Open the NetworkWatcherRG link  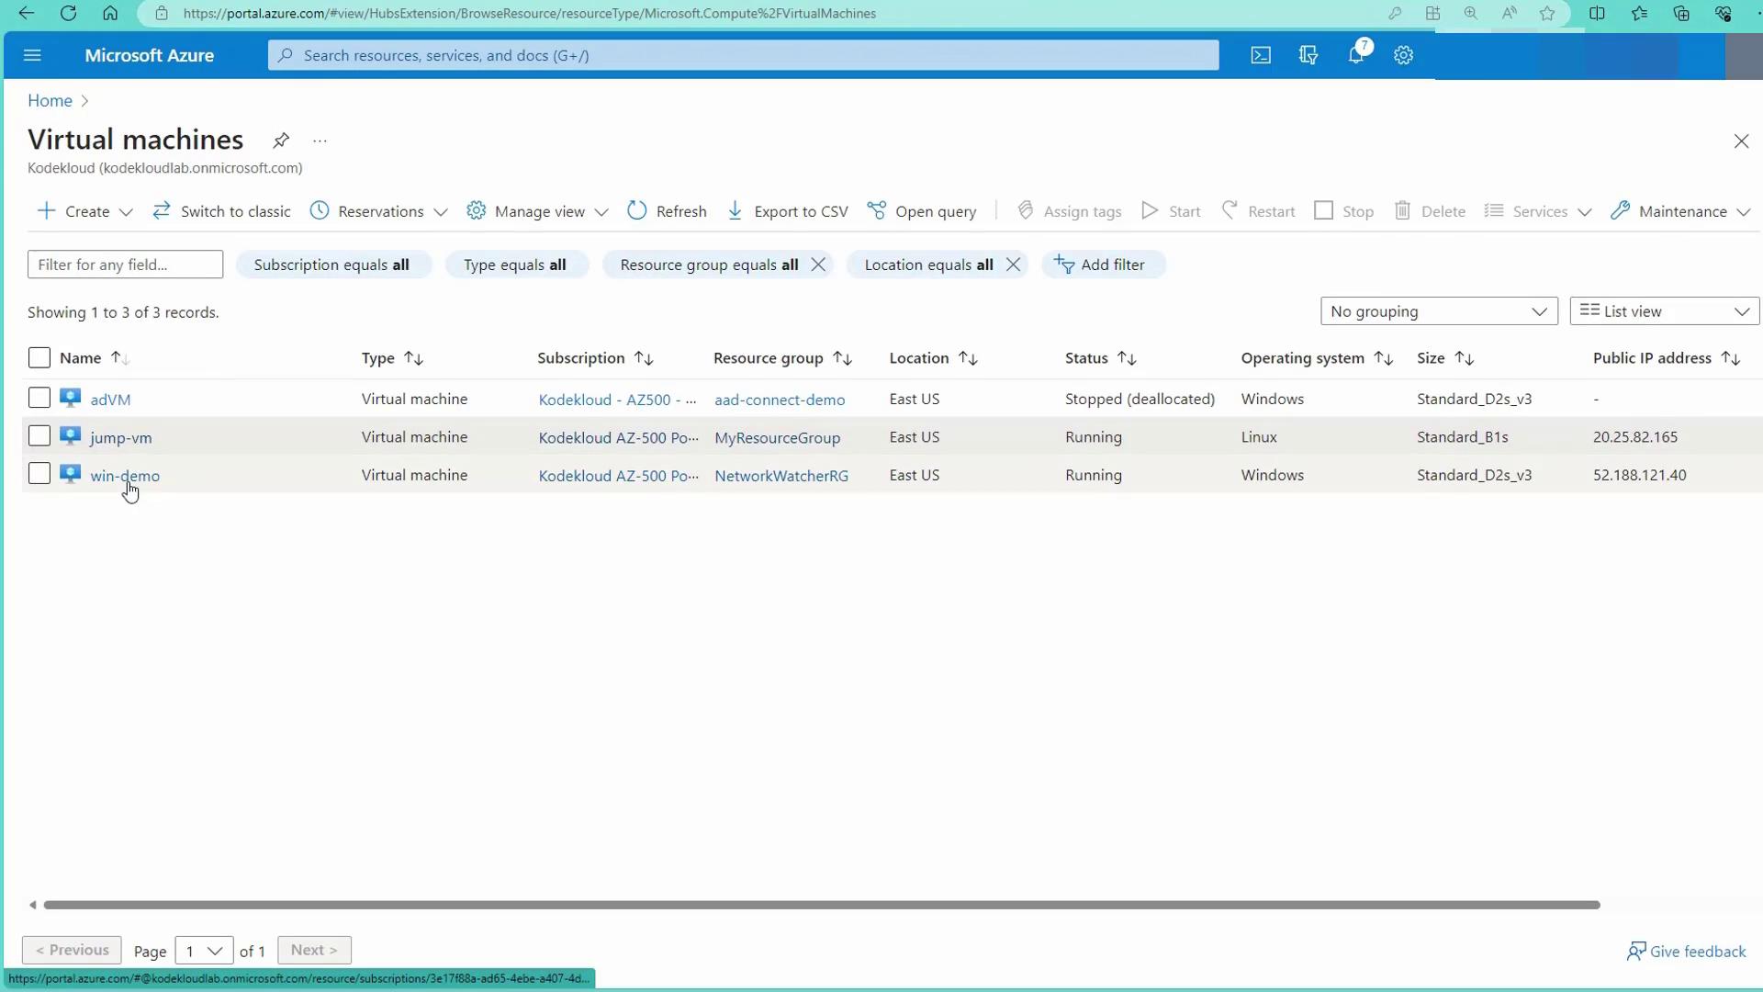click(x=781, y=476)
